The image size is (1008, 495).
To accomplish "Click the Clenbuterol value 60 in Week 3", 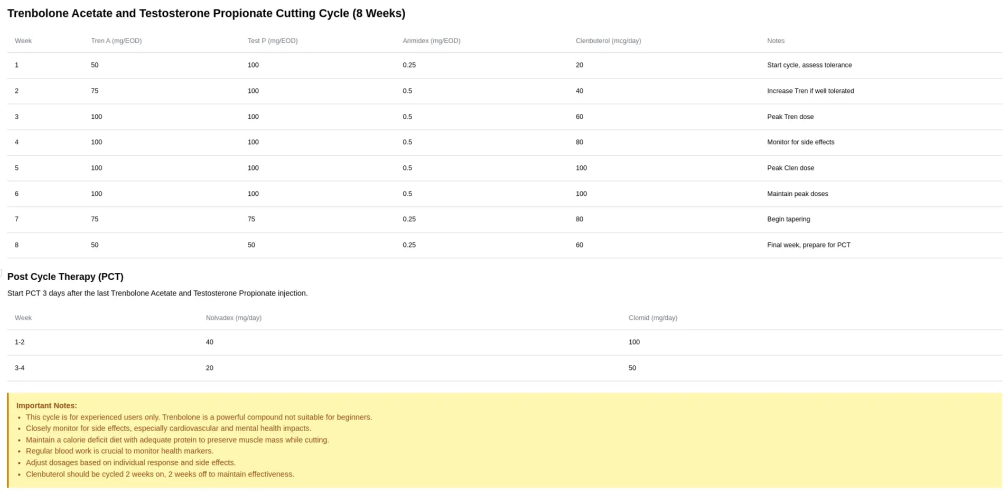I will click(580, 117).
